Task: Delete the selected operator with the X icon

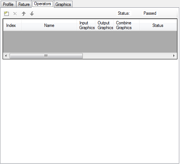Action: coord(15,14)
